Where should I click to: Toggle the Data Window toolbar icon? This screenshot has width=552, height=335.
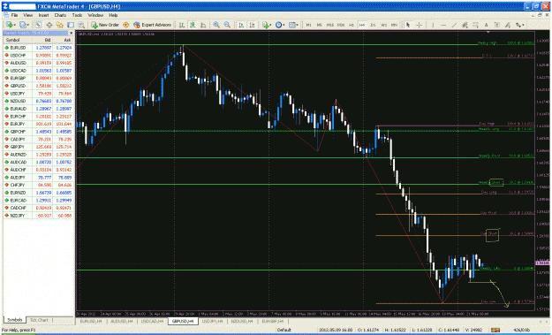pos(49,25)
